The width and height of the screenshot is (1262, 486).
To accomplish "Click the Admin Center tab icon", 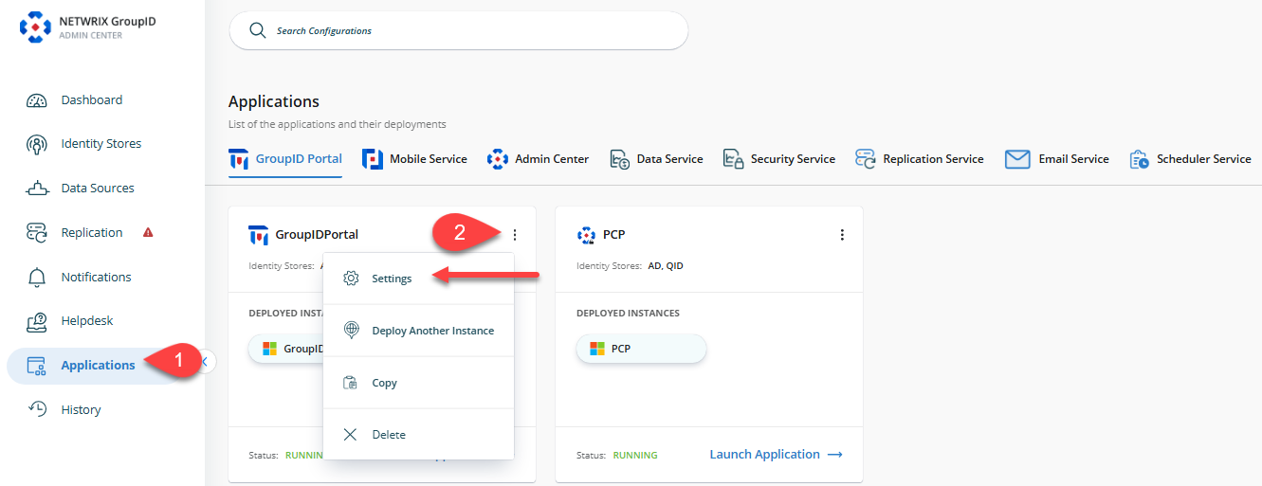I will (x=498, y=159).
